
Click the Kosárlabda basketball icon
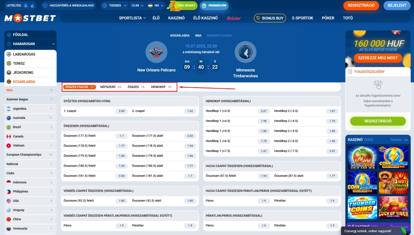point(9,82)
